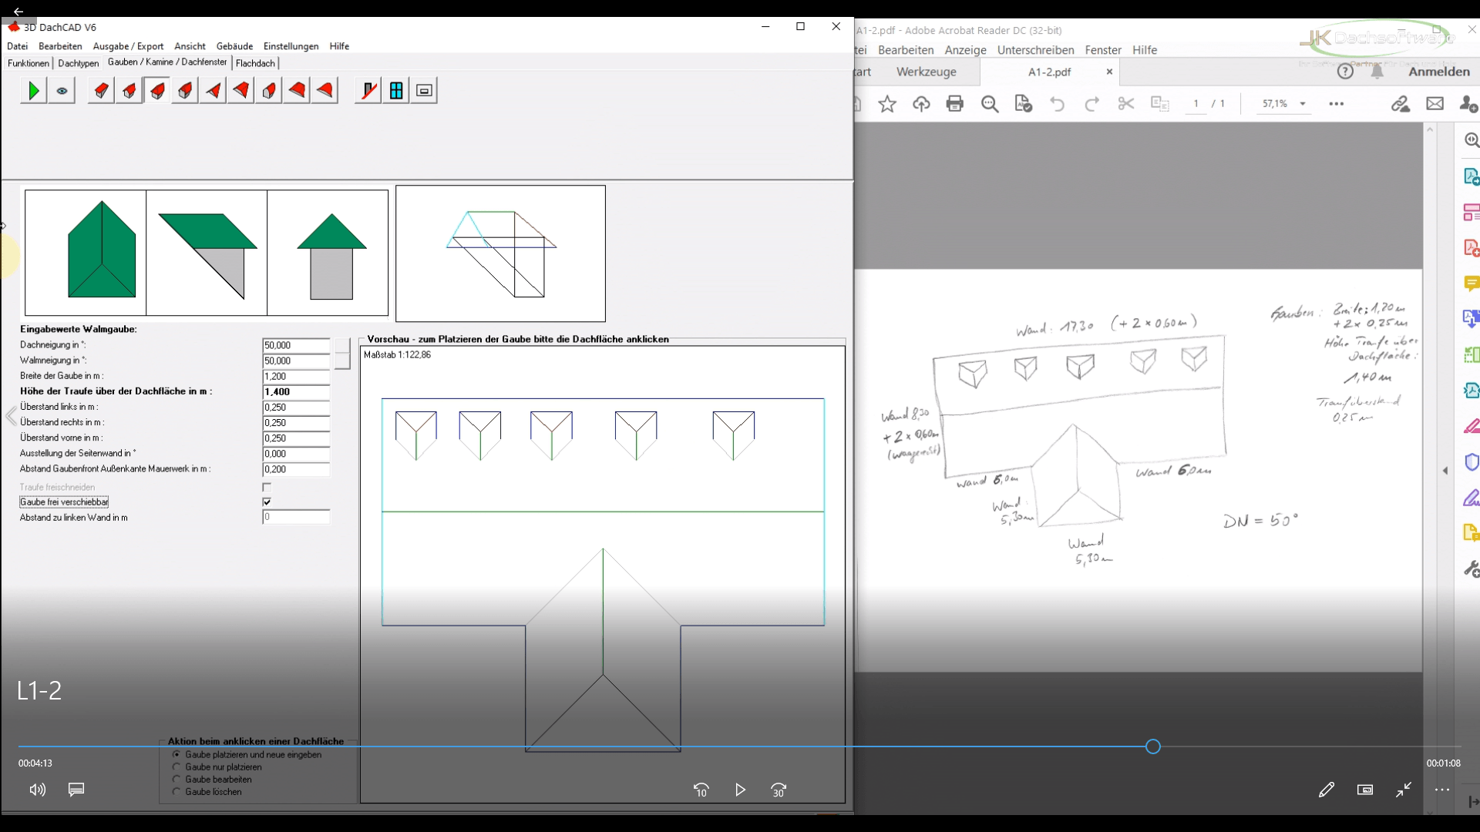Click the video progress bar marker
The width and height of the screenshot is (1480, 832).
pos(1152,746)
